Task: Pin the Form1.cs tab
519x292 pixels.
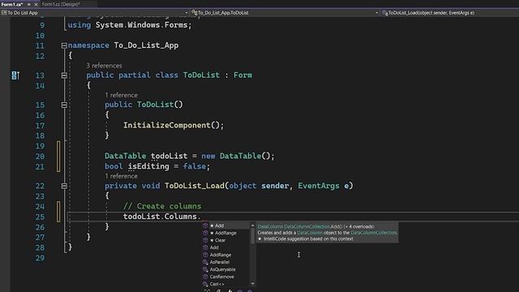Action: point(29,4)
